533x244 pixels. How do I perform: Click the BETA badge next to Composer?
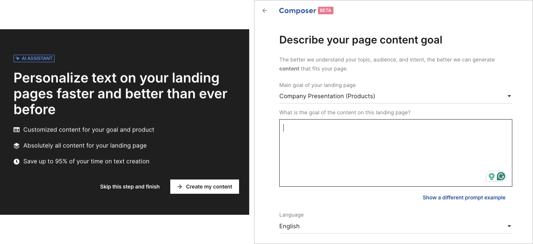click(x=325, y=10)
